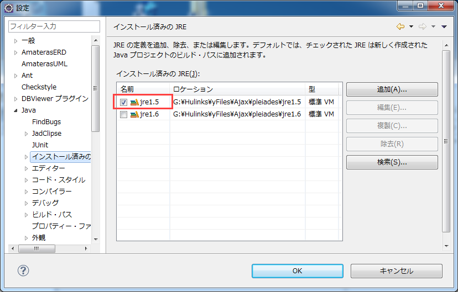This screenshot has width=458, height=292.
Task: Expand the AmaterasERD tree node
Action: [15, 52]
